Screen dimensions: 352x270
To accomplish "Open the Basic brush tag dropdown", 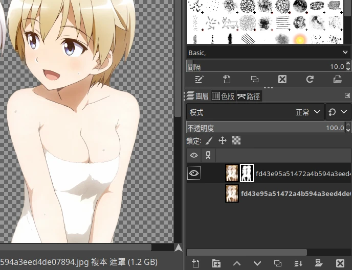I will click(268, 53).
